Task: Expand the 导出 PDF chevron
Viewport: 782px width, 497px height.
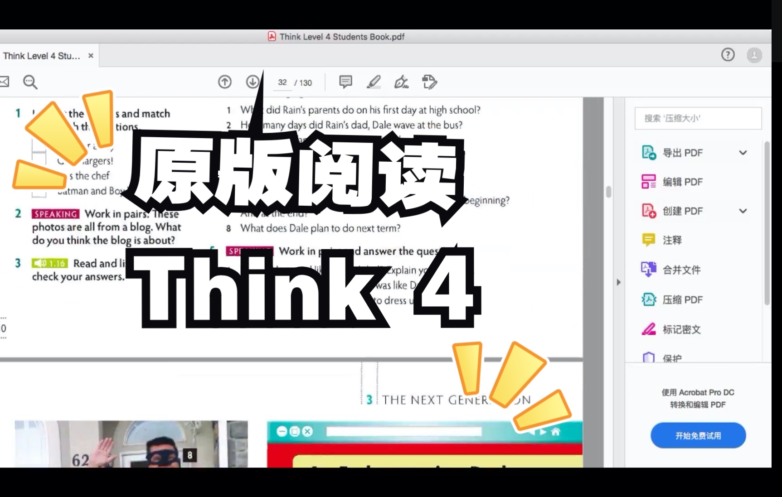Action: point(743,153)
